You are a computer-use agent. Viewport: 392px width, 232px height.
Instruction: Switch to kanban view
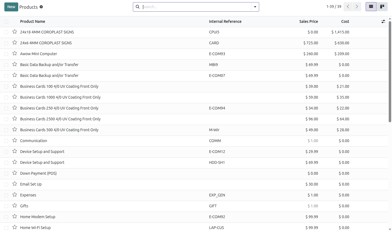[382, 7]
